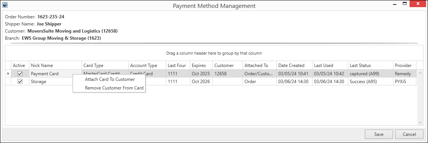
Task: Click the PYXiS provider cell
Action: coord(405,82)
